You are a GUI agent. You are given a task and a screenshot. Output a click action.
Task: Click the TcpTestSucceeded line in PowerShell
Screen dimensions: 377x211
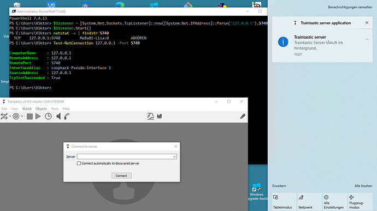pyautogui.click(x=34, y=78)
